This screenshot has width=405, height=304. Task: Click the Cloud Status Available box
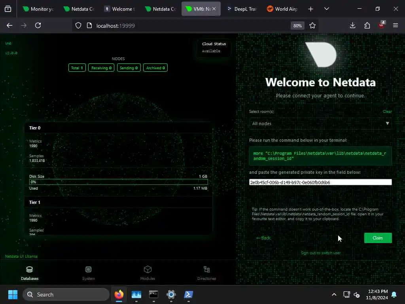coord(214,47)
